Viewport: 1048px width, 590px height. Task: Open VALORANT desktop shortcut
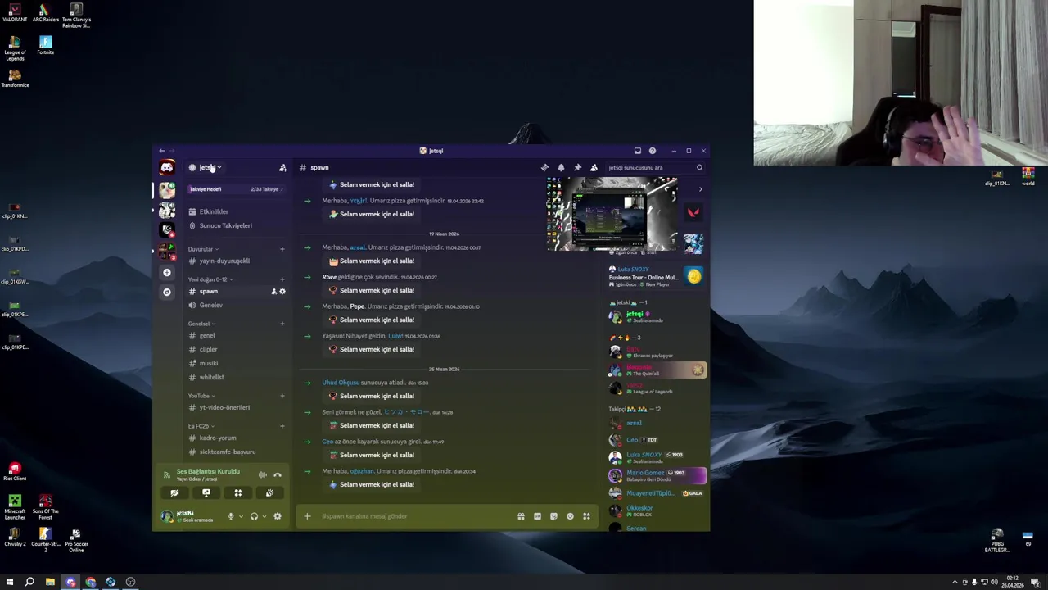(x=15, y=12)
